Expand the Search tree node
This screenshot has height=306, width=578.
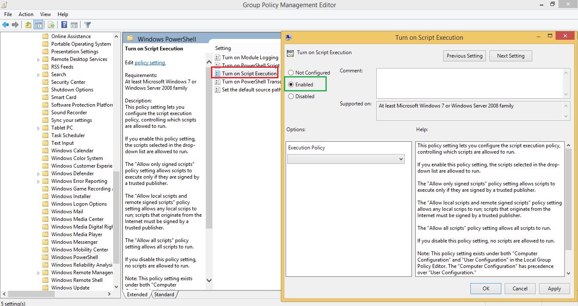39,75
